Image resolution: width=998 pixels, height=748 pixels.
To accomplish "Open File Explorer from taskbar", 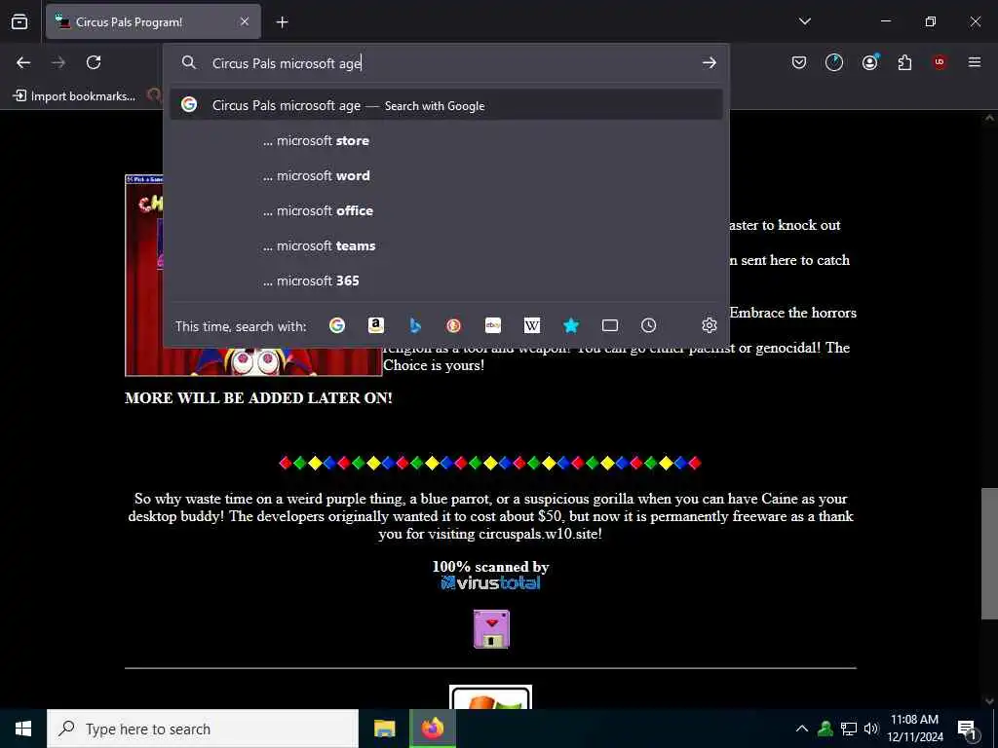I will (384, 729).
